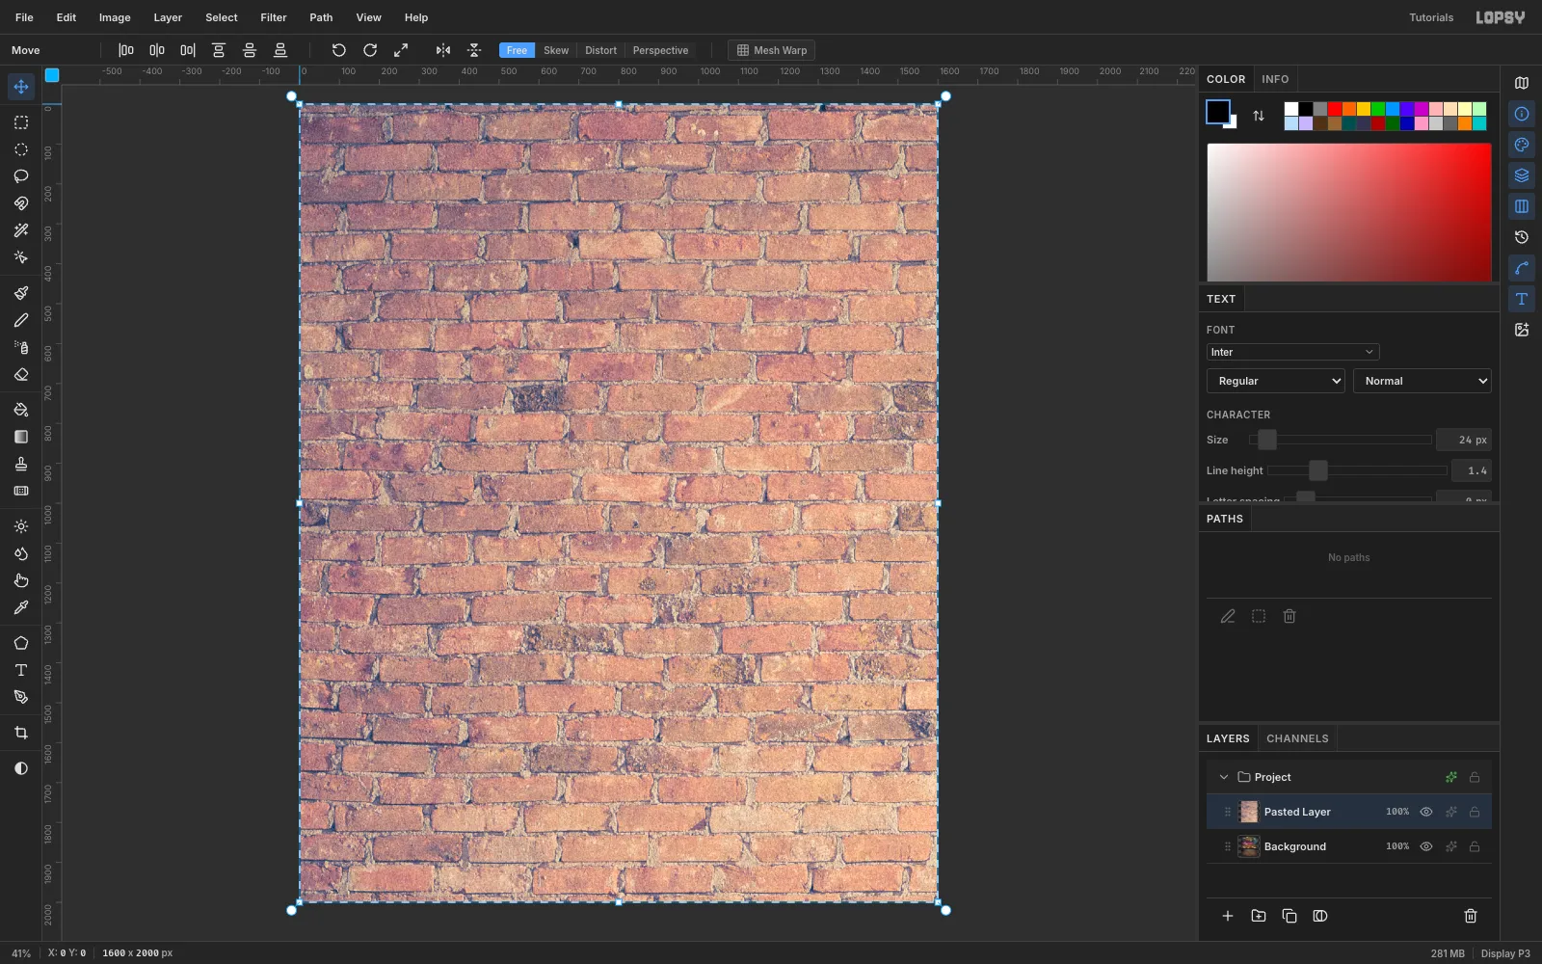This screenshot has width=1542, height=964.
Task: Choose the Text tool in the toolbox
Action: (21, 670)
